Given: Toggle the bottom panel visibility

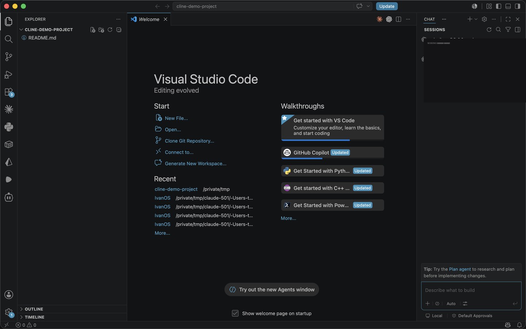Looking at the screenshot, I should (508, 6).
